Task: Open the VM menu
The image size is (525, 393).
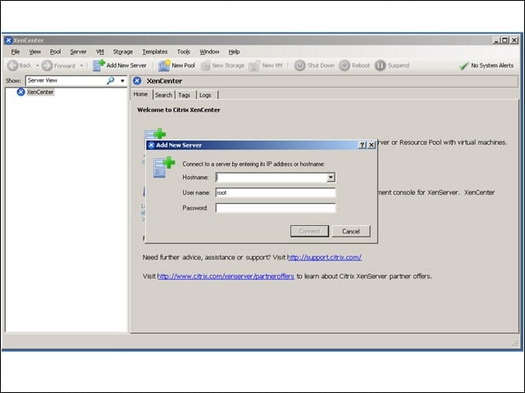Action: coord(100,52)
